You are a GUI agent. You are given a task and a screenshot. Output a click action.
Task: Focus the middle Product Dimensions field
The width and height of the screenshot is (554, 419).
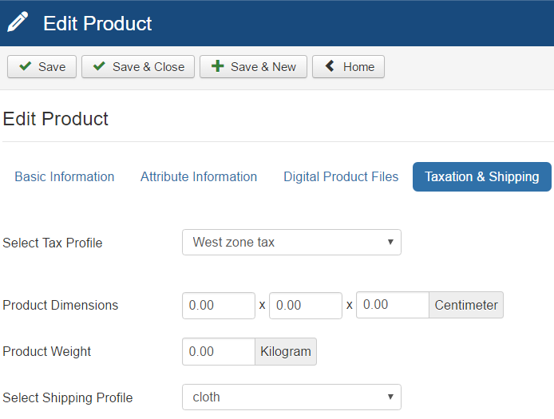(306, 306)
